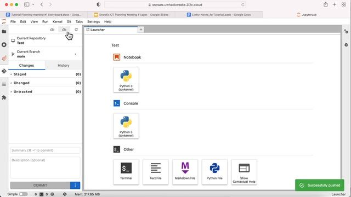
Task: Refresh the repository status
Action: (76, 30)
